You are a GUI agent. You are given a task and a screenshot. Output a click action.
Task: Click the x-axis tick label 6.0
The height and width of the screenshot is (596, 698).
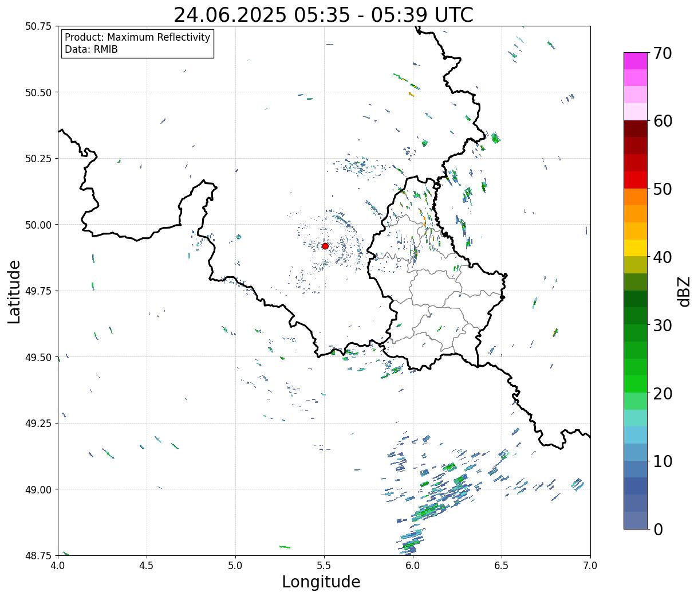pos(413,565)
